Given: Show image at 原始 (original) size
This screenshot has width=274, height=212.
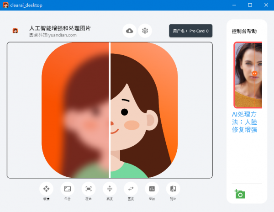Looking at the screenshot, I should pyautogui.click(x=152, y=189).
